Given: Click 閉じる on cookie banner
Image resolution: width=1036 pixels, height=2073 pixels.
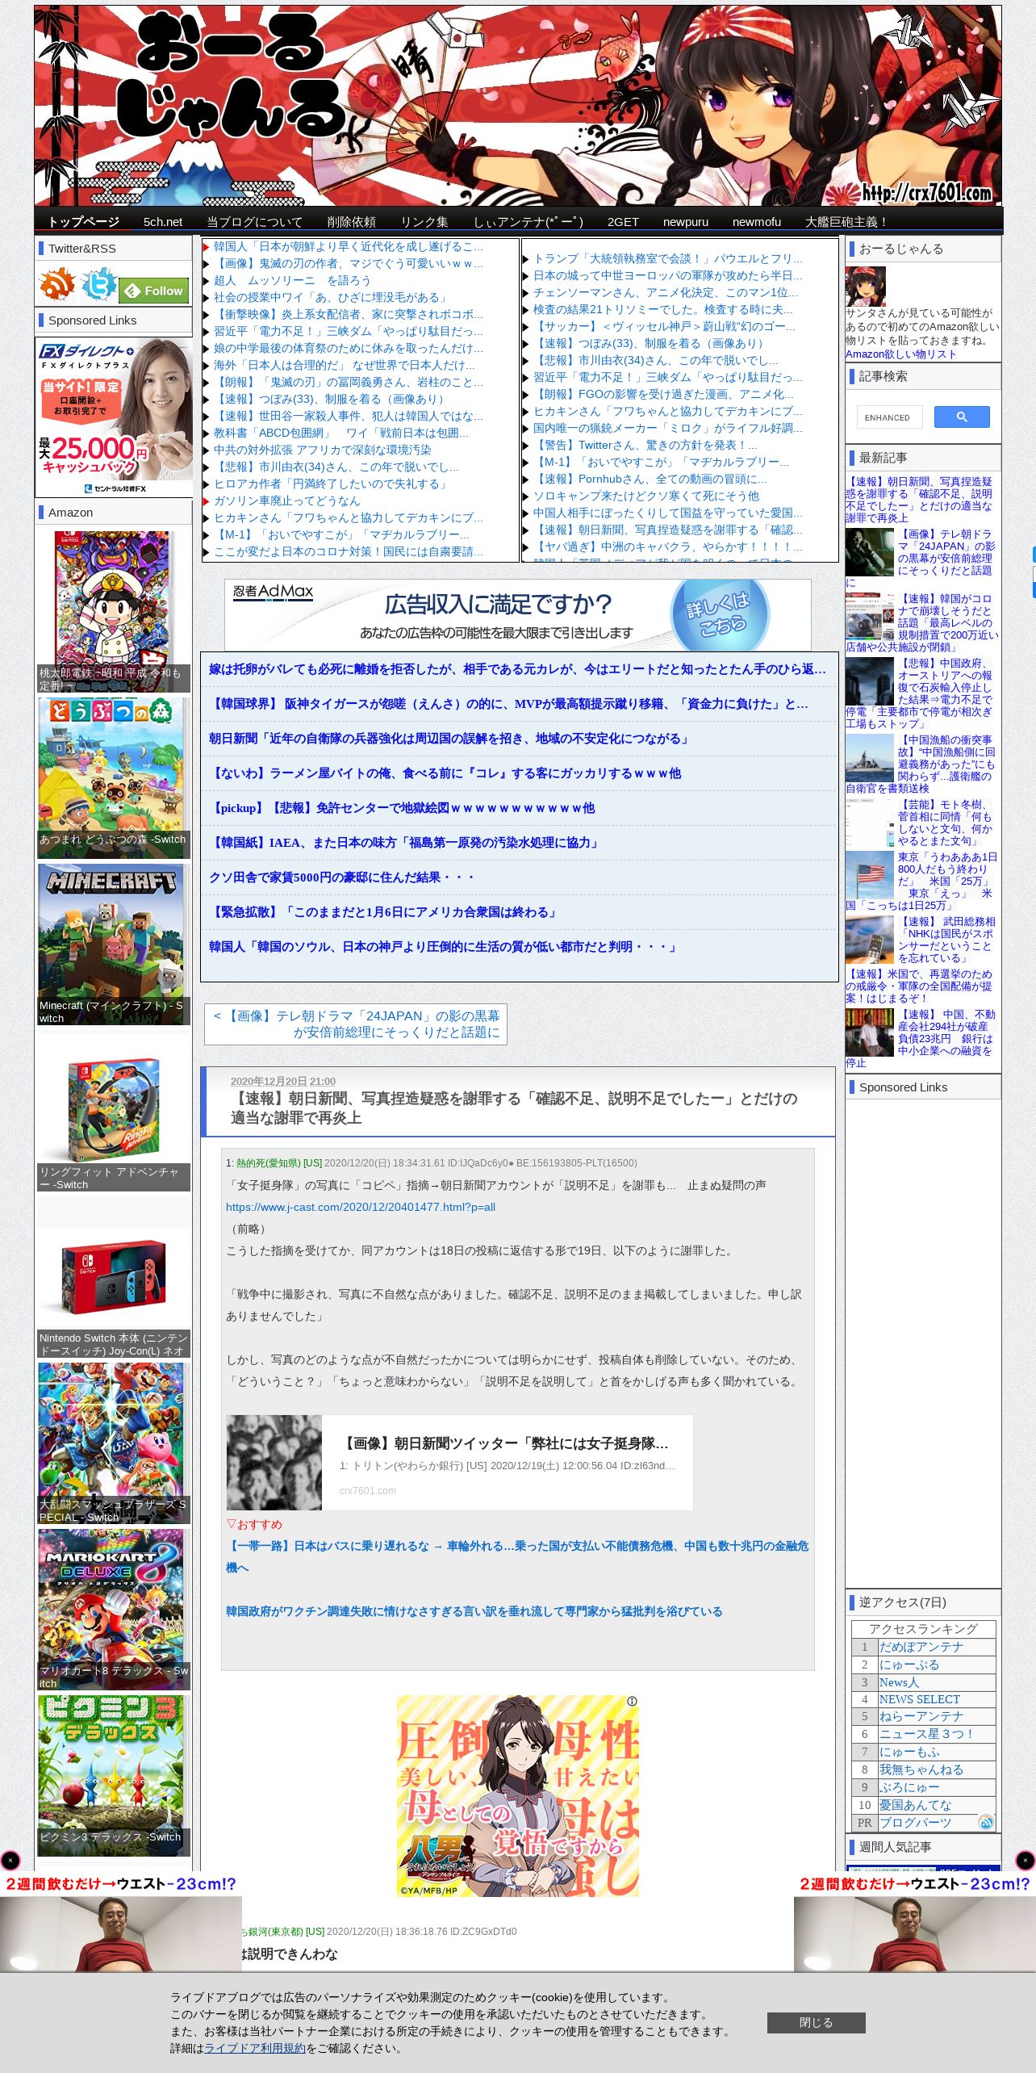Looking at the screenshot, I should click(x=816, y=2022).
